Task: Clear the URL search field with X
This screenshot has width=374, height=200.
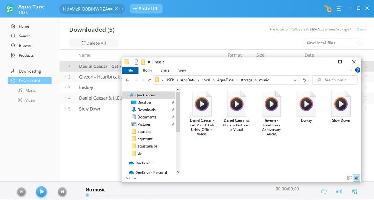Action: coord(116,9)
